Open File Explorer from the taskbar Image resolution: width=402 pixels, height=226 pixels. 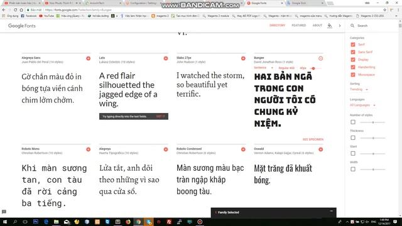coord(56,222)
